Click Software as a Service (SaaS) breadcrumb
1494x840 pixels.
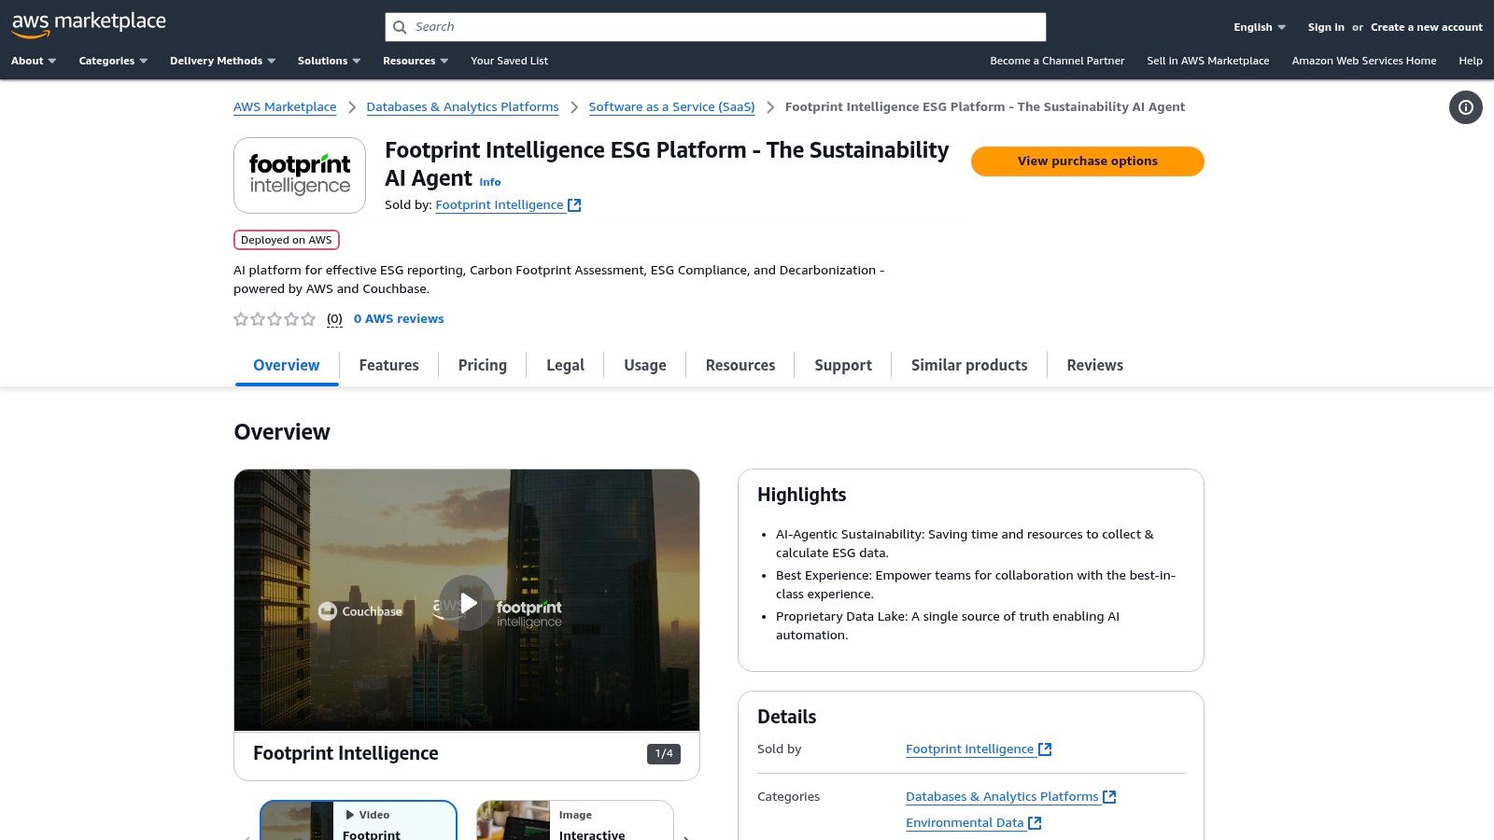[671, 107]
